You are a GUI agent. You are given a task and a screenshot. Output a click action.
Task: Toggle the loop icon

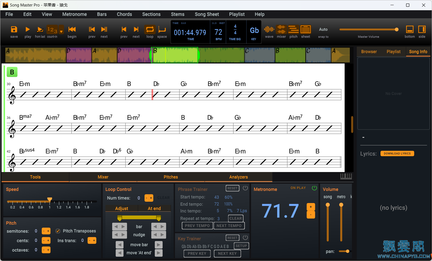[150, 29]
